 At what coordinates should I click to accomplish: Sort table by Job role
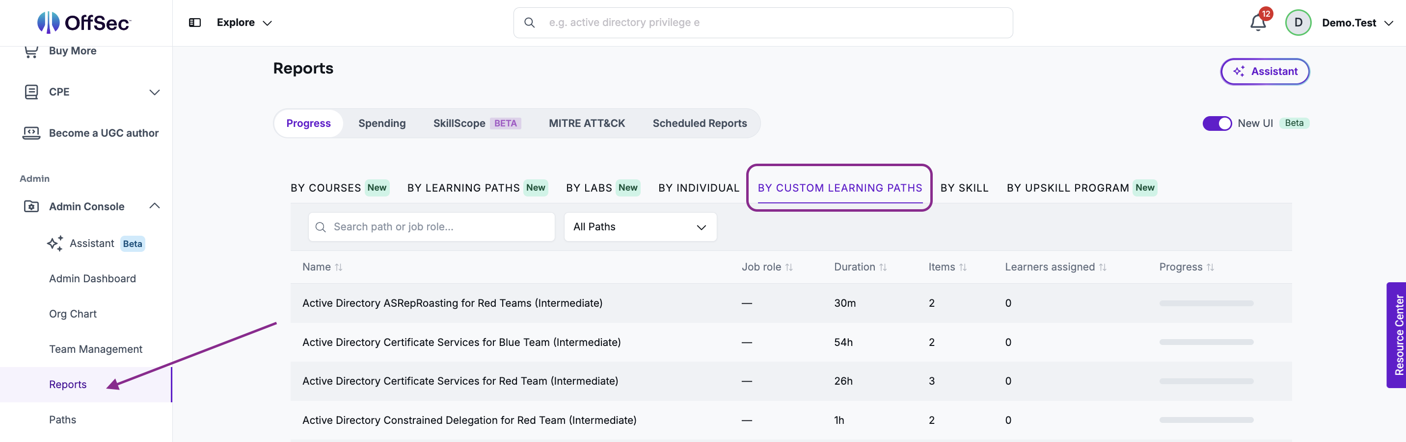coord(789,267)
